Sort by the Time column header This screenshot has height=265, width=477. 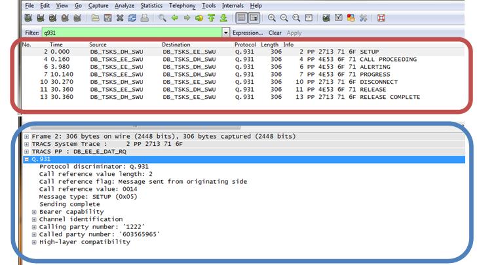[56, 44]
